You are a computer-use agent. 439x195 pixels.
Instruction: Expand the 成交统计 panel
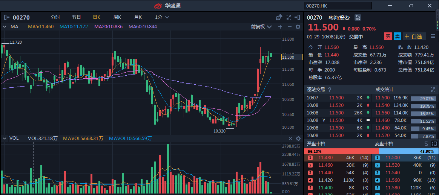[433, 90]
